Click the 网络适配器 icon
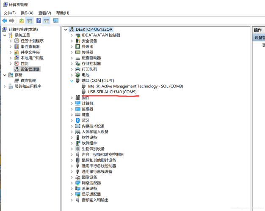265x211 pixels. pos(77,183)
